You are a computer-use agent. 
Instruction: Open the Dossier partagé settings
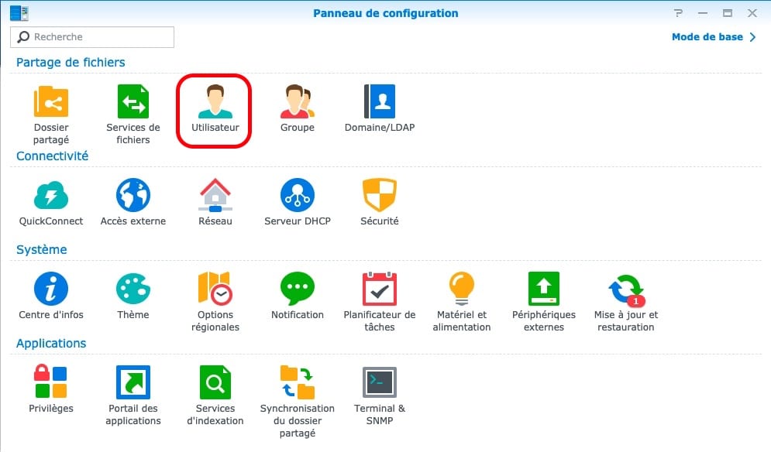click(51, 102)
